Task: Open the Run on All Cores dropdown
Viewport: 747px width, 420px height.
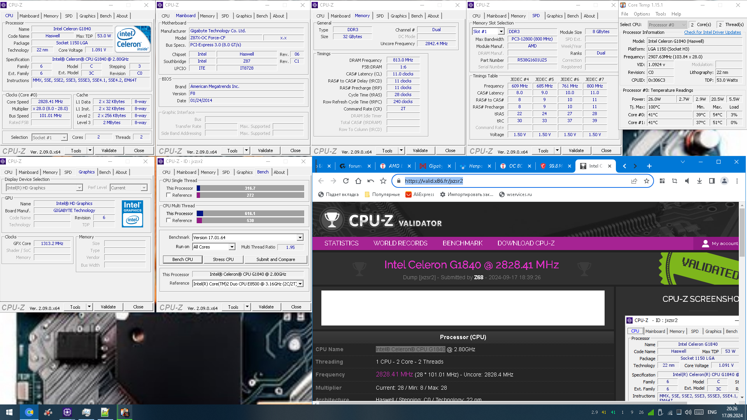Action: coord(214,247)
